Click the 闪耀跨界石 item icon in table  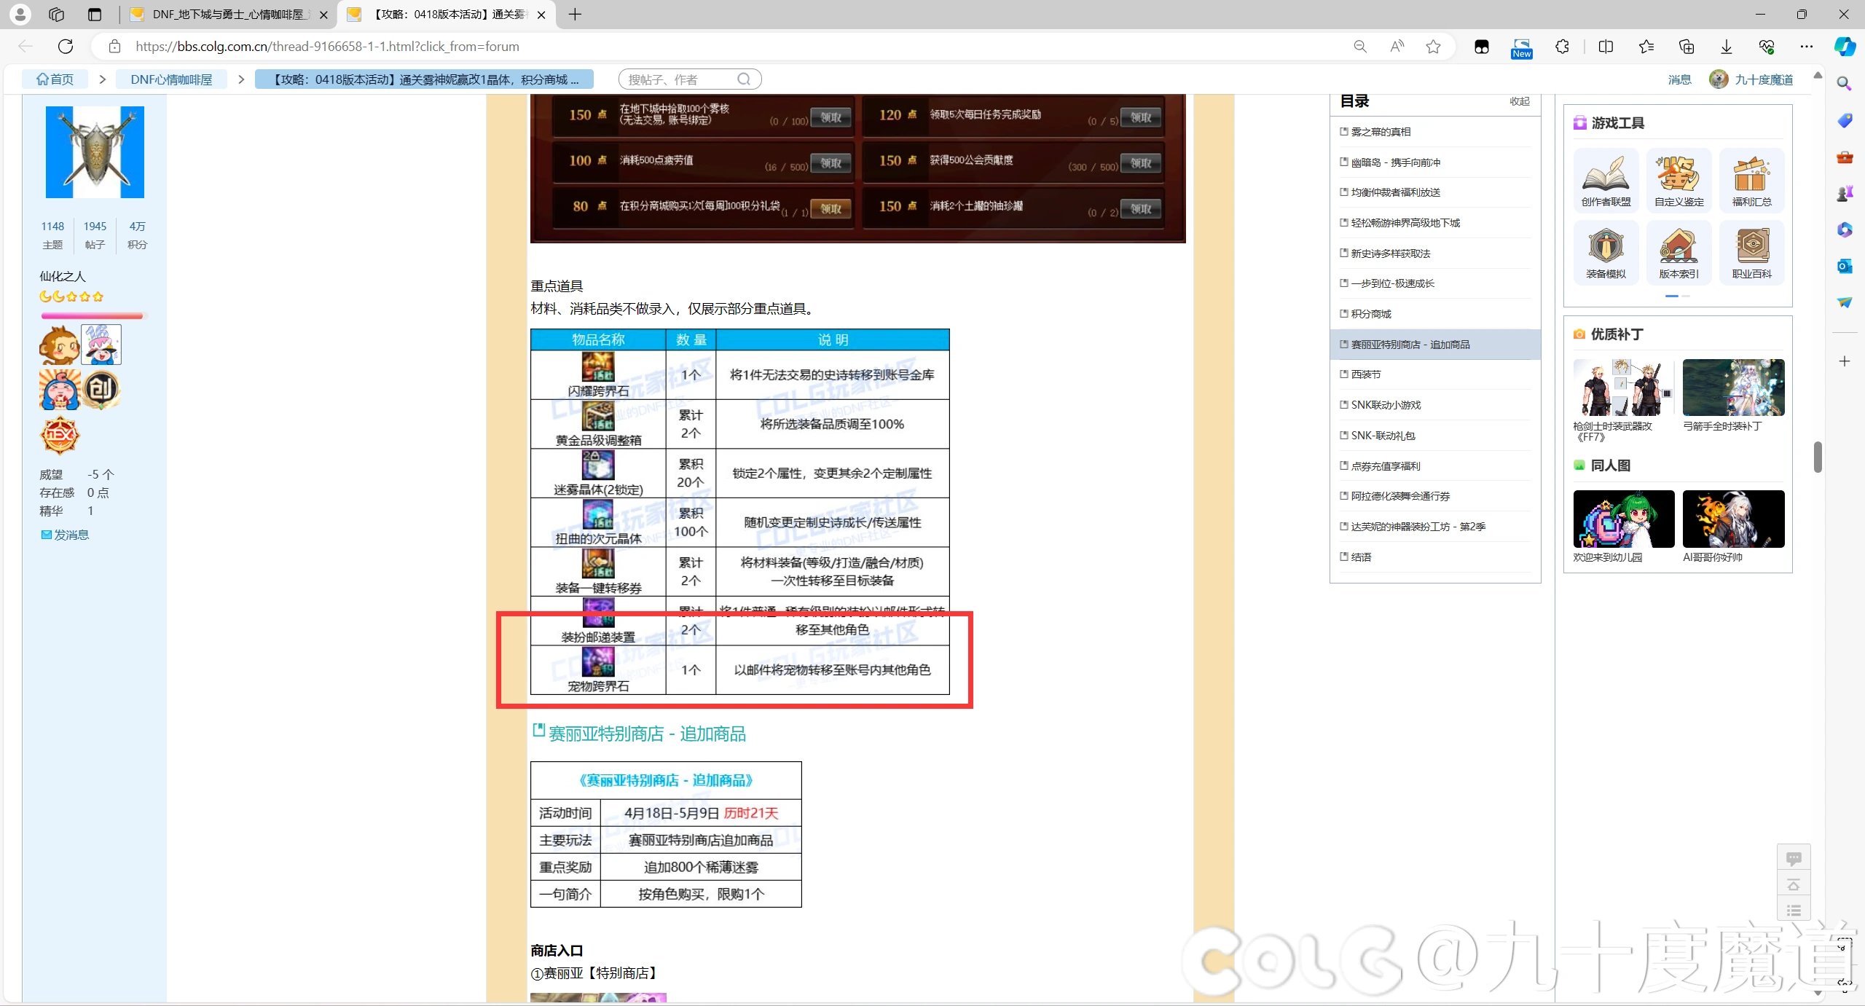[598, 367]
